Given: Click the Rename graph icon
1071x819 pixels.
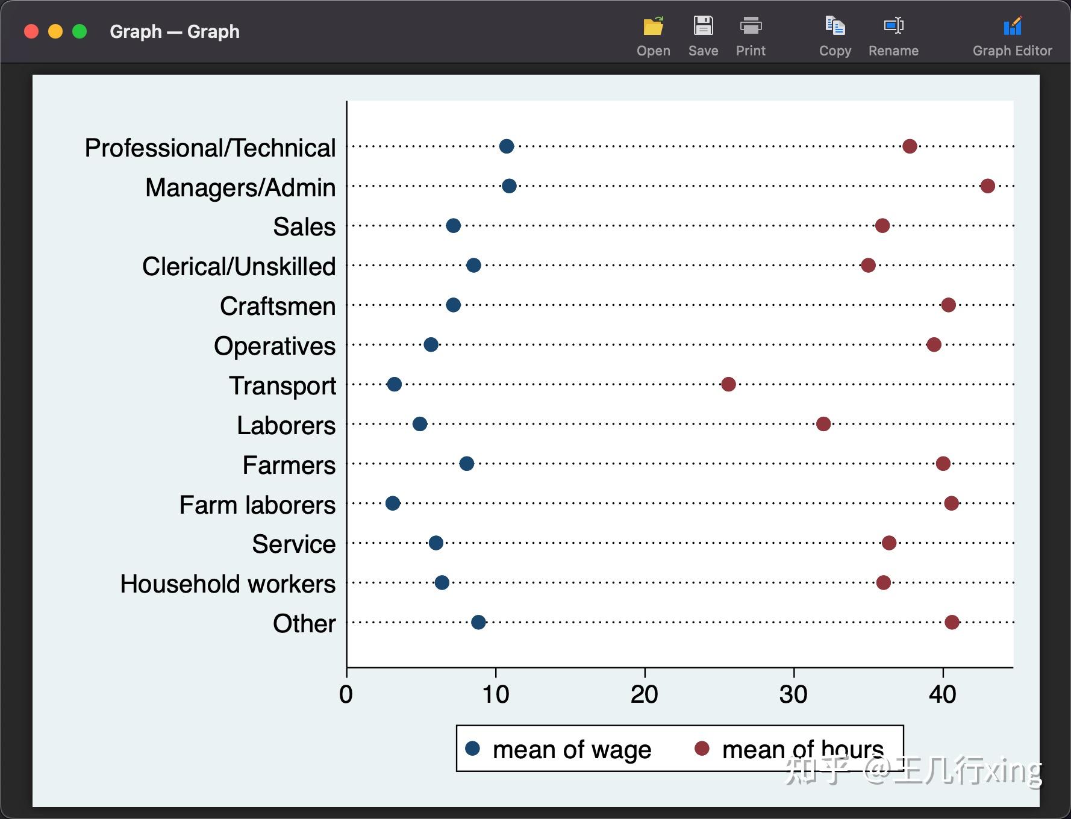Looking at the screenshot, I should point(893,27).
